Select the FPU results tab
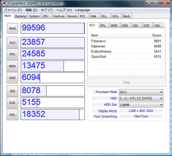The height and width of the screenshot is (156, 172). click(x=103, y=25)
